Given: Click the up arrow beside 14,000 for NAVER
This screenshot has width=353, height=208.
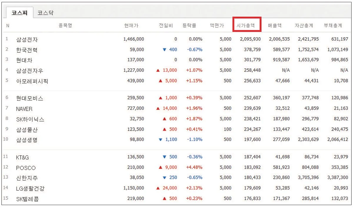Looking at the screenshot, I should pos(158,109).
